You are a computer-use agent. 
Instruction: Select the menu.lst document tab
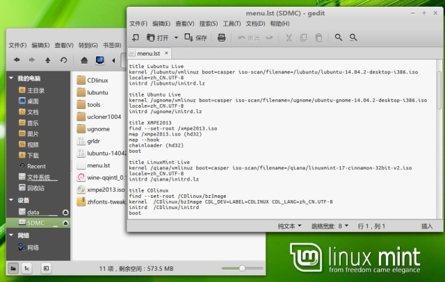pos(149,53)
